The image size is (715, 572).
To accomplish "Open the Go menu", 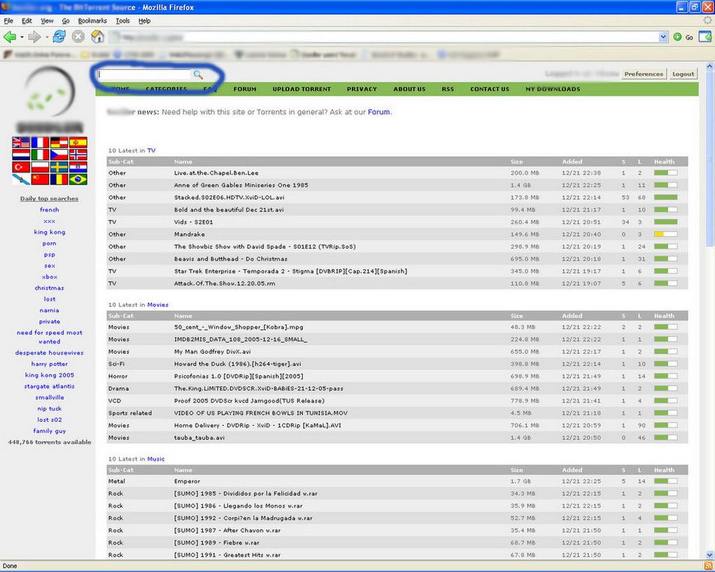I will pos(66,21).
